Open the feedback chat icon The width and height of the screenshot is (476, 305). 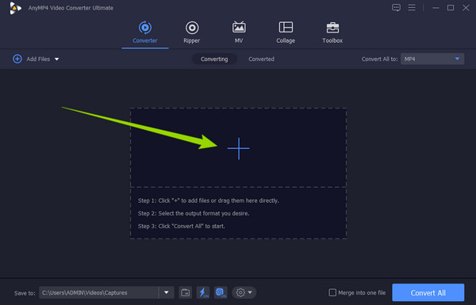(x=396, y=8)
